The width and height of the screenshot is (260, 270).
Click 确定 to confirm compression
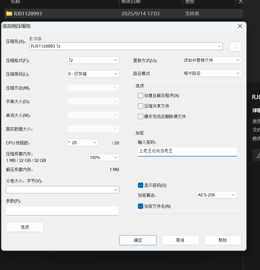[138, 240]
